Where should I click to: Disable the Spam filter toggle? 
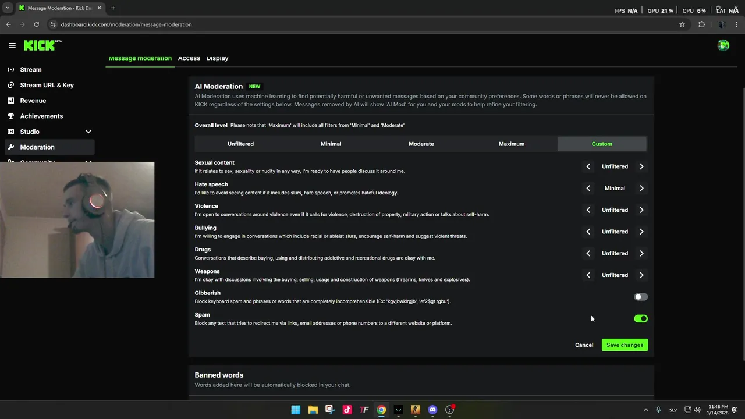pos(641,318)
